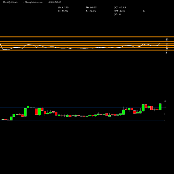
Task: Select the low value "L: 11.30"
Action: (91, 11)
